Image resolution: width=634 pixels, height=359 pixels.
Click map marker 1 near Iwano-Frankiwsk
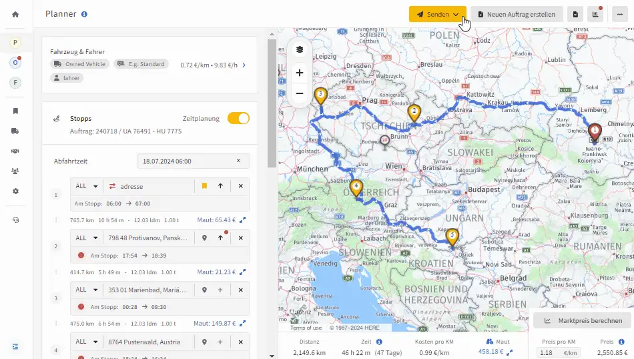(595, 132)
